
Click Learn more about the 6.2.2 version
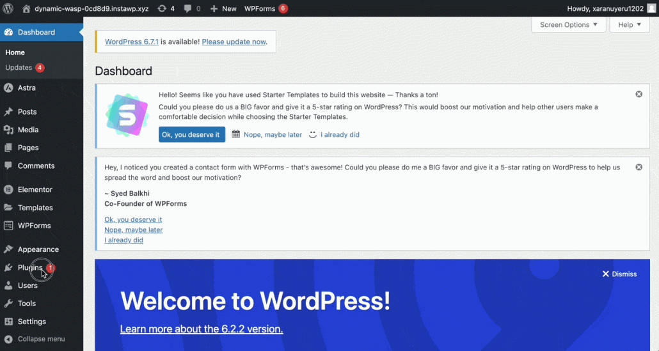[x=202, y=329]
